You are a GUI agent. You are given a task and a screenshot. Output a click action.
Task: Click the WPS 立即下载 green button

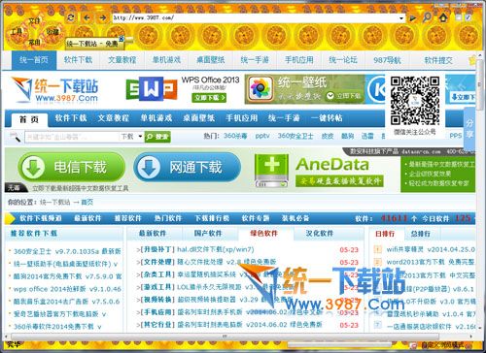[x=209, y=97]
